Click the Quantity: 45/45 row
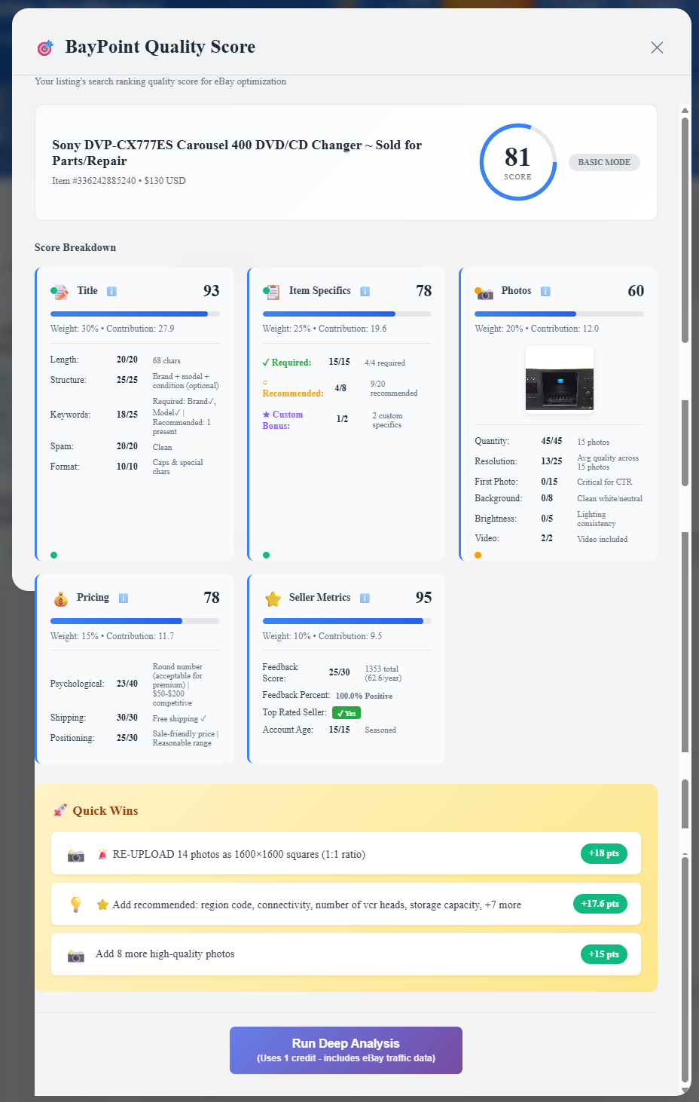Screen dimensions: 699x1102 [559, 442]
